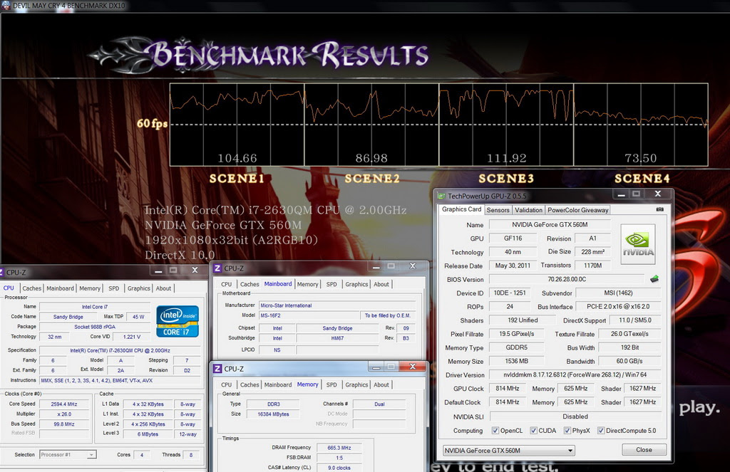
Task: Close the CPU-Z Mainboard window
Action: pos(413,266)
